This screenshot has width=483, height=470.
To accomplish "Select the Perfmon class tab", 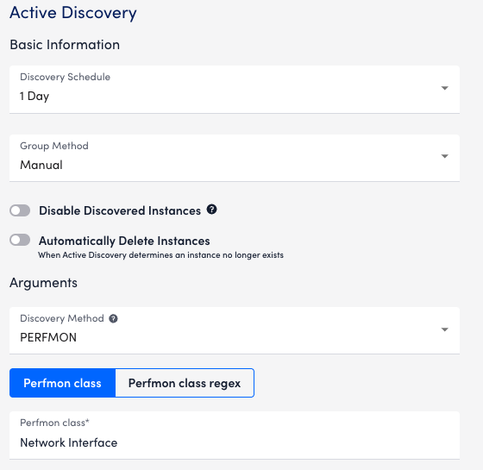I will pos(62,383).
